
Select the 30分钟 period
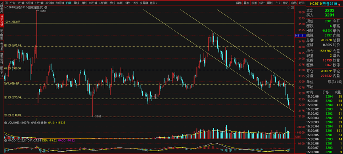50,3
